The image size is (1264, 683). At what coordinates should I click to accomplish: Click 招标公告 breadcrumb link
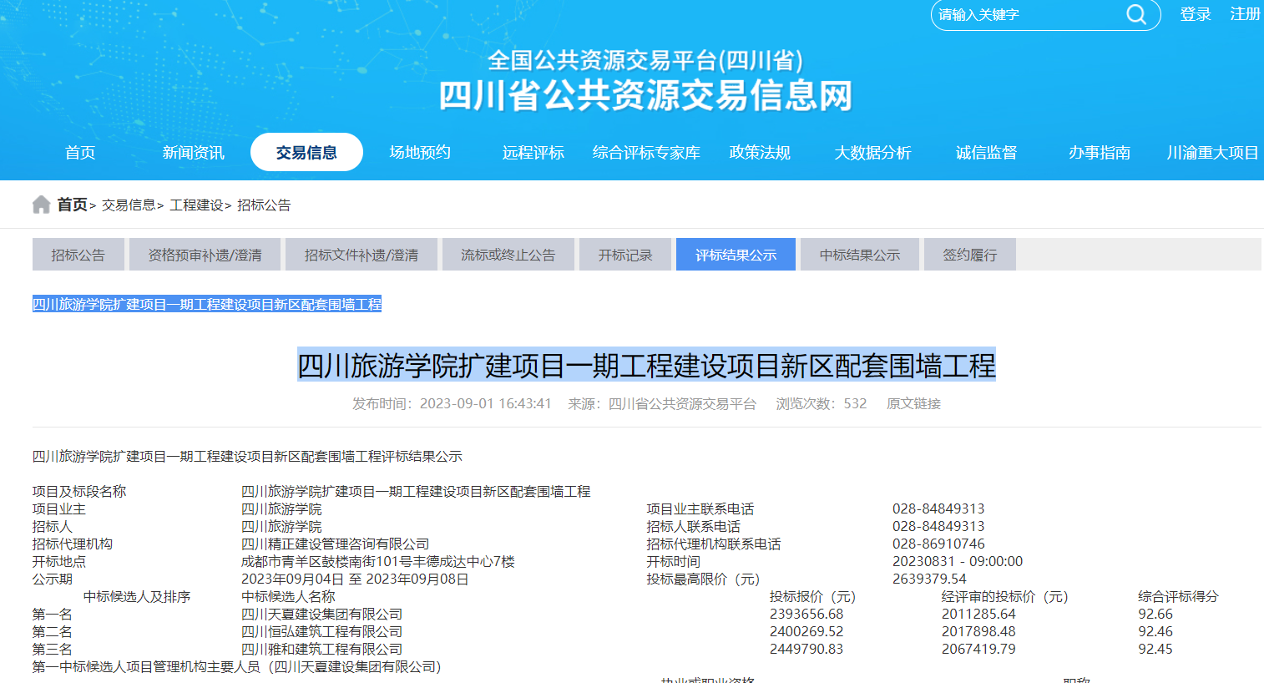[264, 205]
